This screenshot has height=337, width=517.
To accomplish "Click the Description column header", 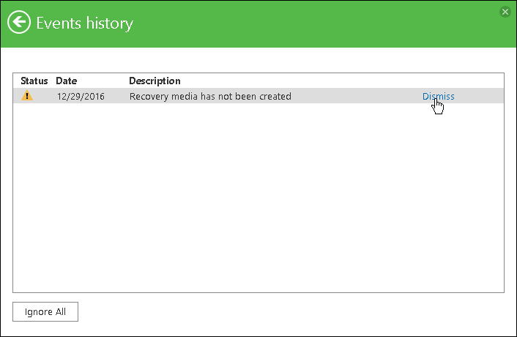I will (x=155, y=81).
